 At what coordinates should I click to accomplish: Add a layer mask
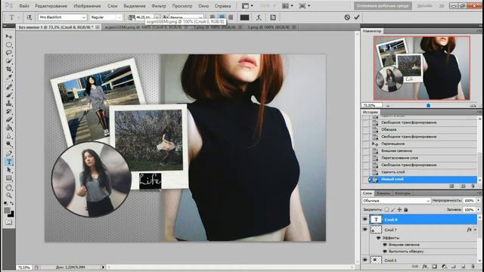434,267
